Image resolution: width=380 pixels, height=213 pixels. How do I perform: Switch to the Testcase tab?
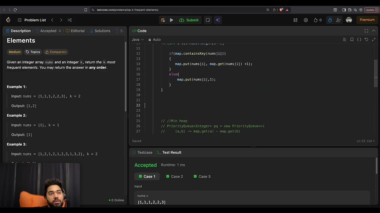(142, 152)
